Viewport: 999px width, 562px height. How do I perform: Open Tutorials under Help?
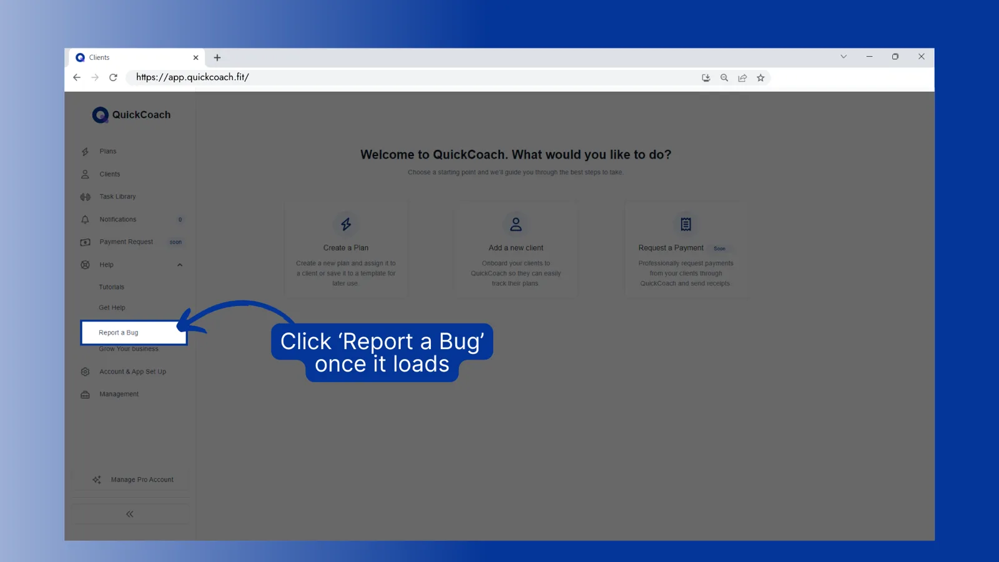click(111, 287)
